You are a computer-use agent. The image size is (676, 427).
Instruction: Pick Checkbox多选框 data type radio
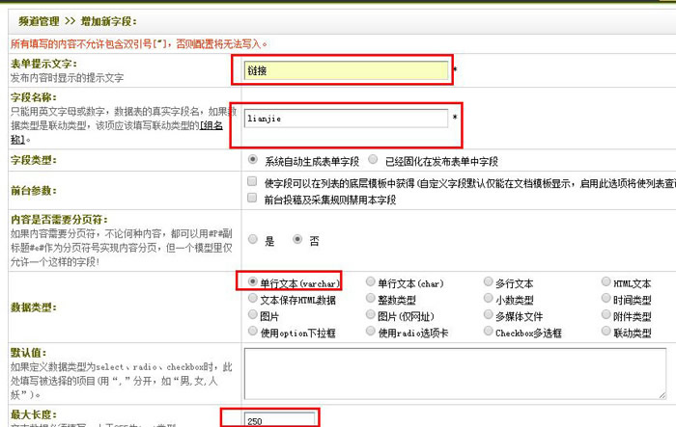(x=488, y=332)
